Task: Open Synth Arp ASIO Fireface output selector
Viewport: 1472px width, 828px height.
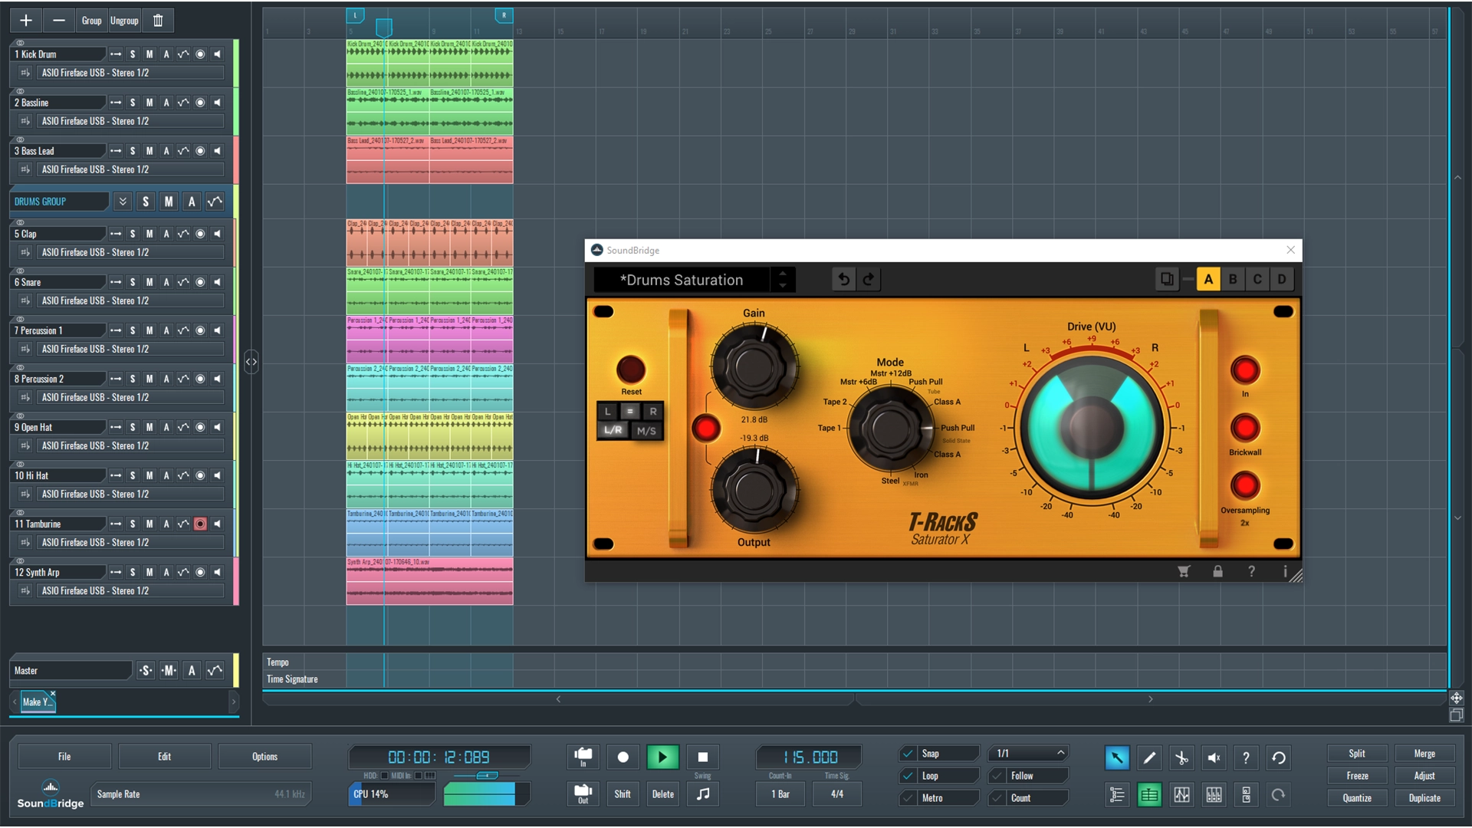Action: [x=130, y=591]
